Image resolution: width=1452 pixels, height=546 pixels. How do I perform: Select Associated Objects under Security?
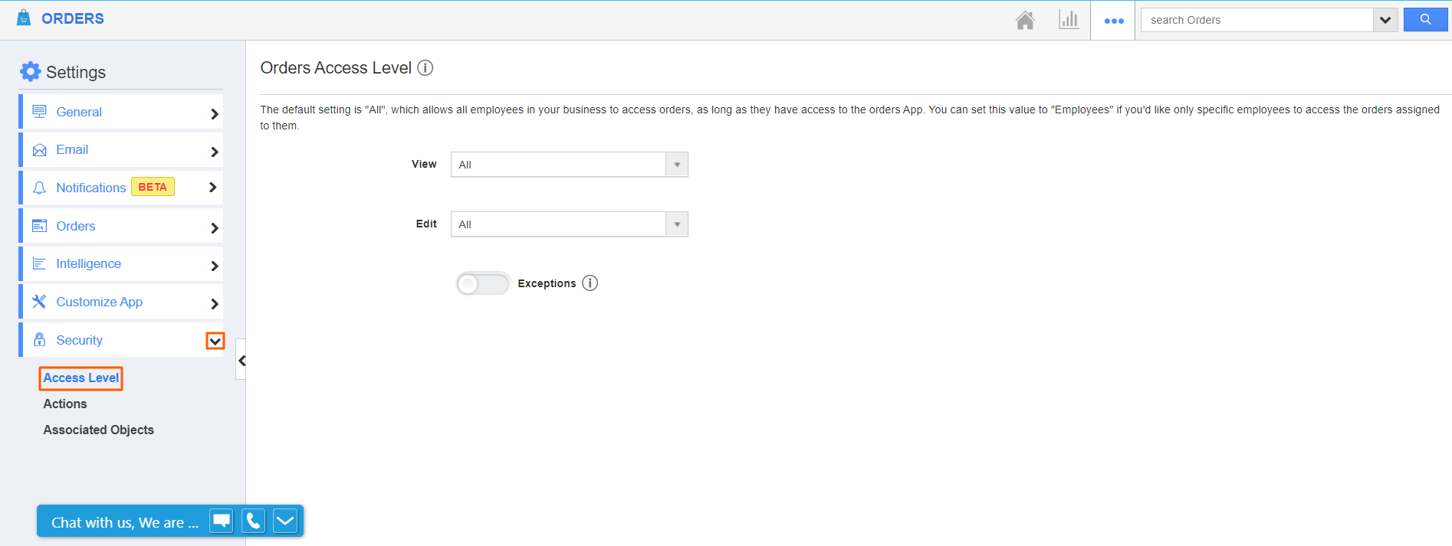98,430
